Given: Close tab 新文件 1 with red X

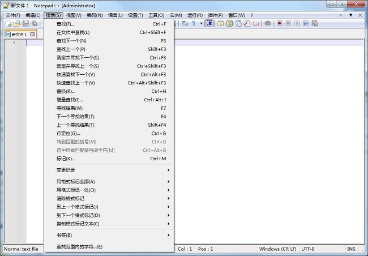Looking at the screenshot, I should click(32, 35).
